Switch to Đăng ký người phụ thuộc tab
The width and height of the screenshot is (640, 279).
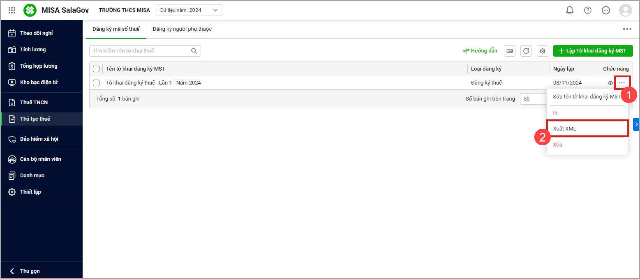(x=182, y=29)
